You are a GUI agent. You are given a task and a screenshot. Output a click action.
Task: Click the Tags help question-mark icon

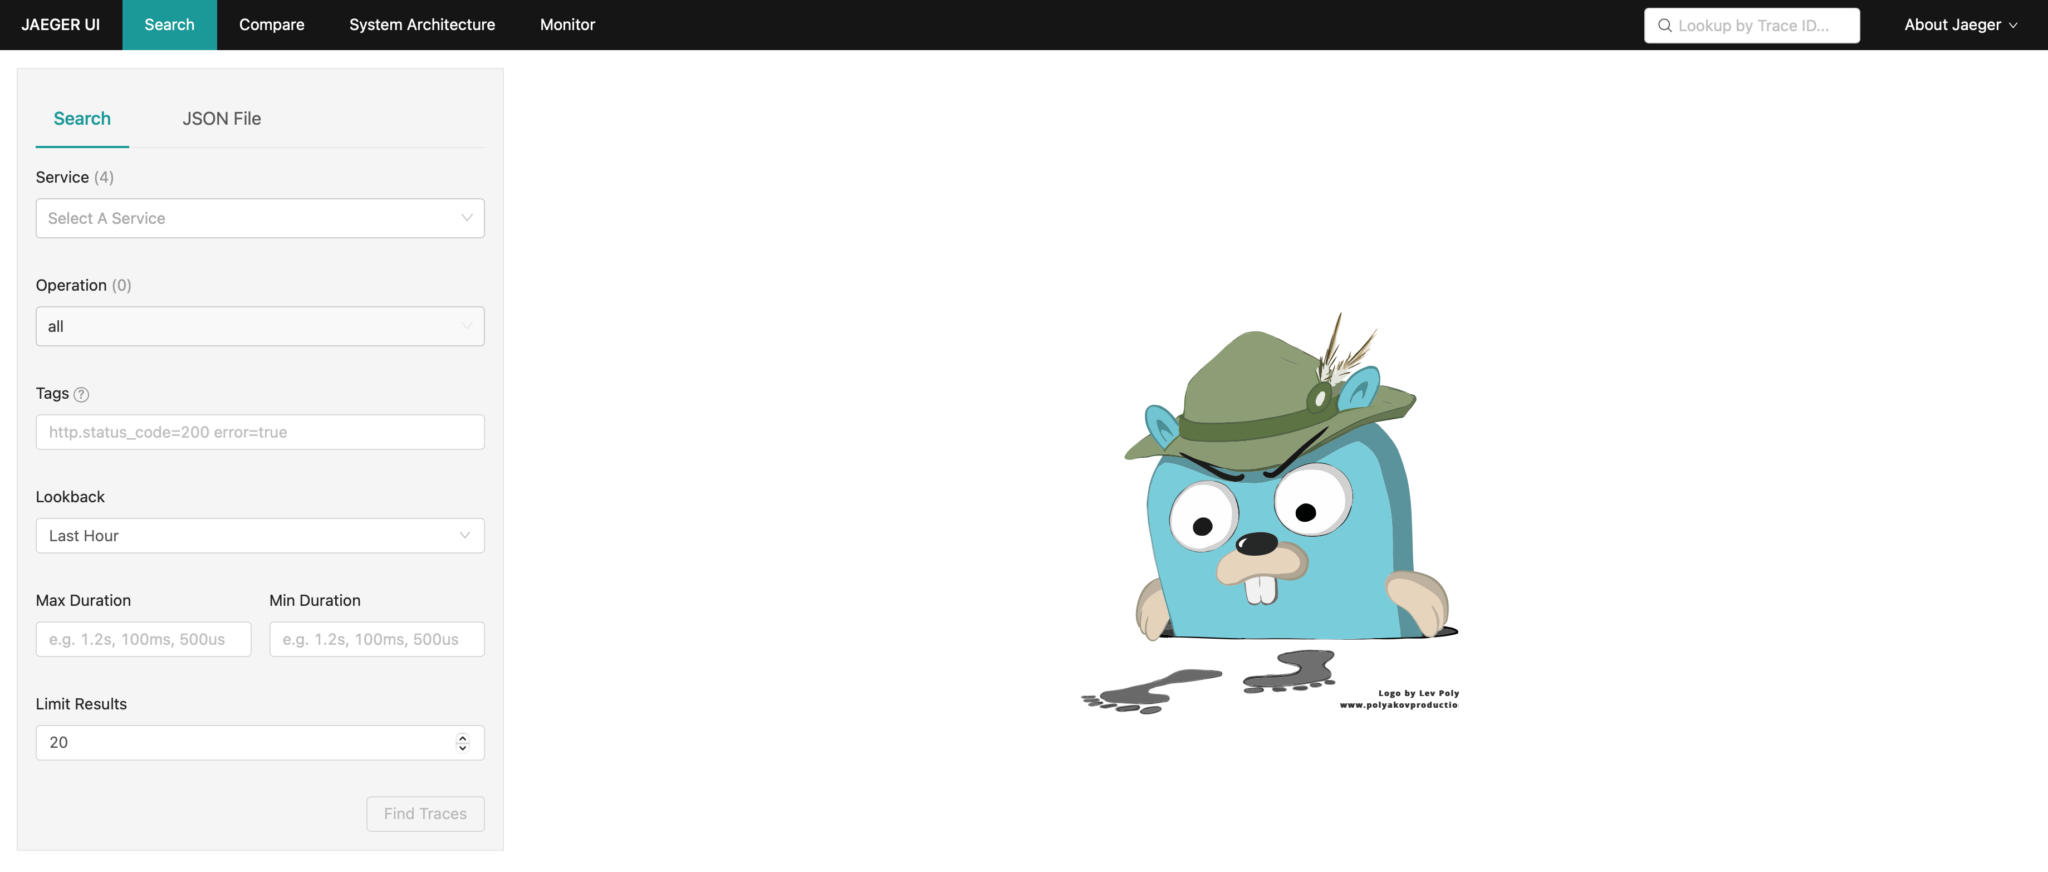pyautogui.click(x=81, y=394)
